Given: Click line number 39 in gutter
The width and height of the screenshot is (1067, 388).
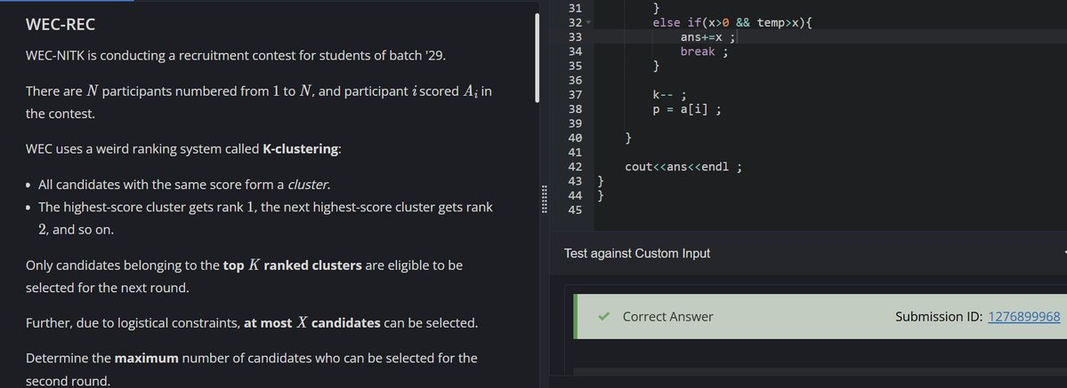Looking at the screenshot, I should tap(574, 123).
